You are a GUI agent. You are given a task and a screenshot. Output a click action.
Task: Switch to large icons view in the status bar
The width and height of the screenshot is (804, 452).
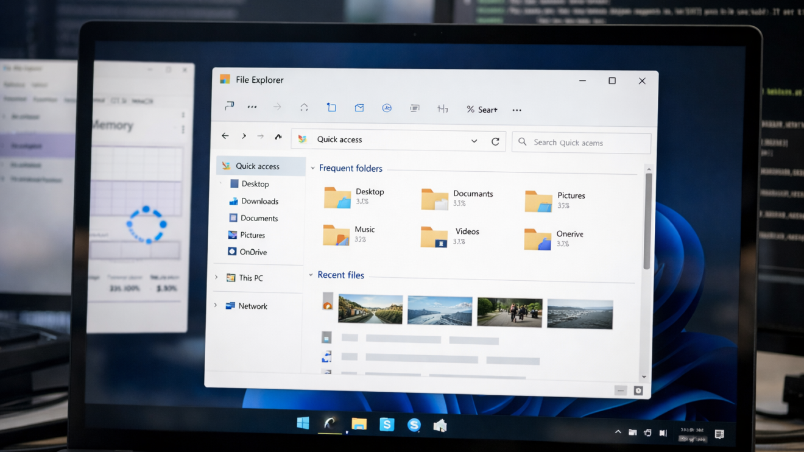(638, 391)
